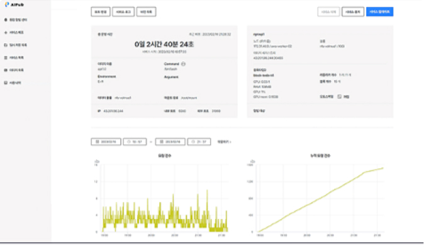Click the small icon above the request count bar chart
The image size is (424, 248).
(97, 162)
